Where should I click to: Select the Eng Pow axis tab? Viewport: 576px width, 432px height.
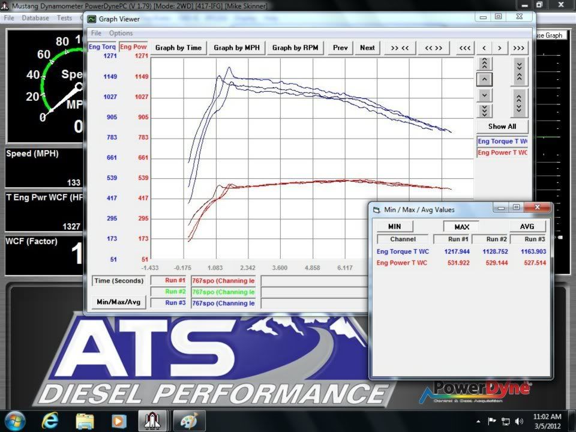tap(133, 47)
